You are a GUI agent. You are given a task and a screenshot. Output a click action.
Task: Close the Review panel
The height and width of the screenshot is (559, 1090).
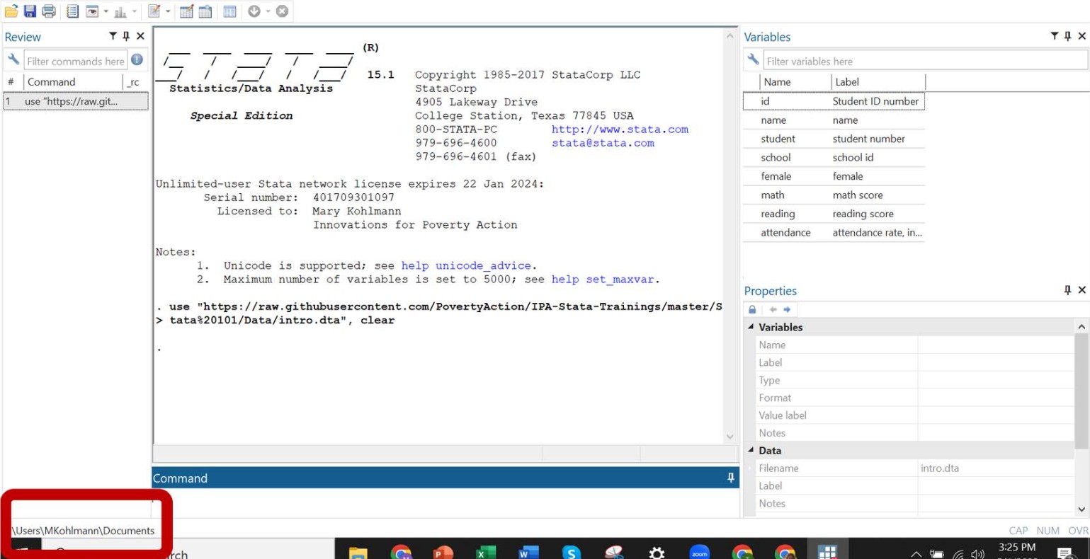140,36
